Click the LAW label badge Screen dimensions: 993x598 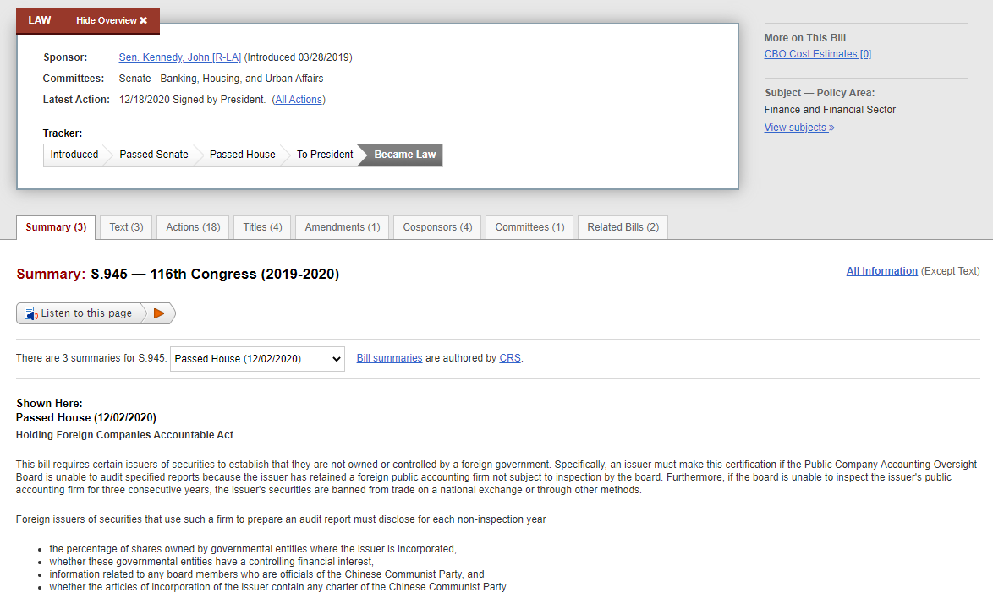39,20
